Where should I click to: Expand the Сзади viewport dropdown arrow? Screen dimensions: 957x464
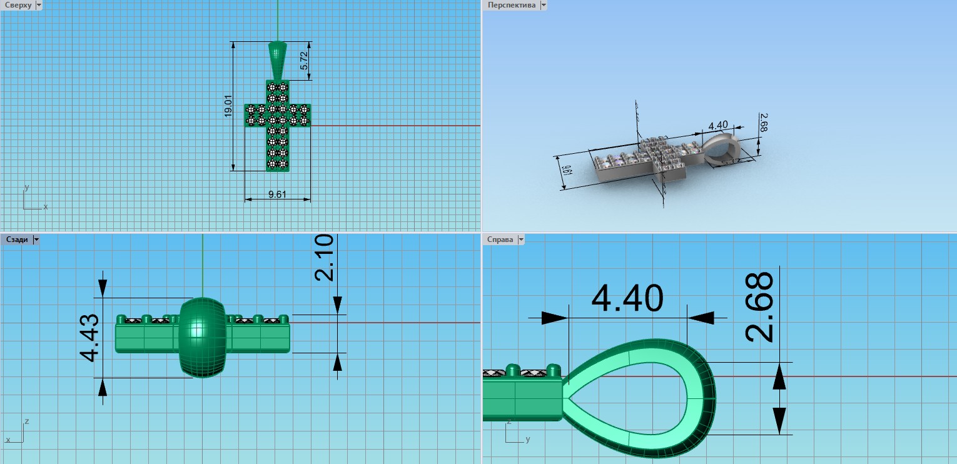click(36, 240)
